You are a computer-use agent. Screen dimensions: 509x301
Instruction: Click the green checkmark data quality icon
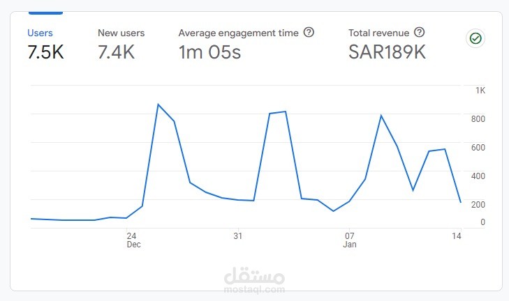click(x=475, y=38)
